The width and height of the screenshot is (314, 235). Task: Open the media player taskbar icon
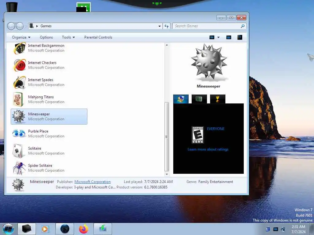(x=45, y=229)
